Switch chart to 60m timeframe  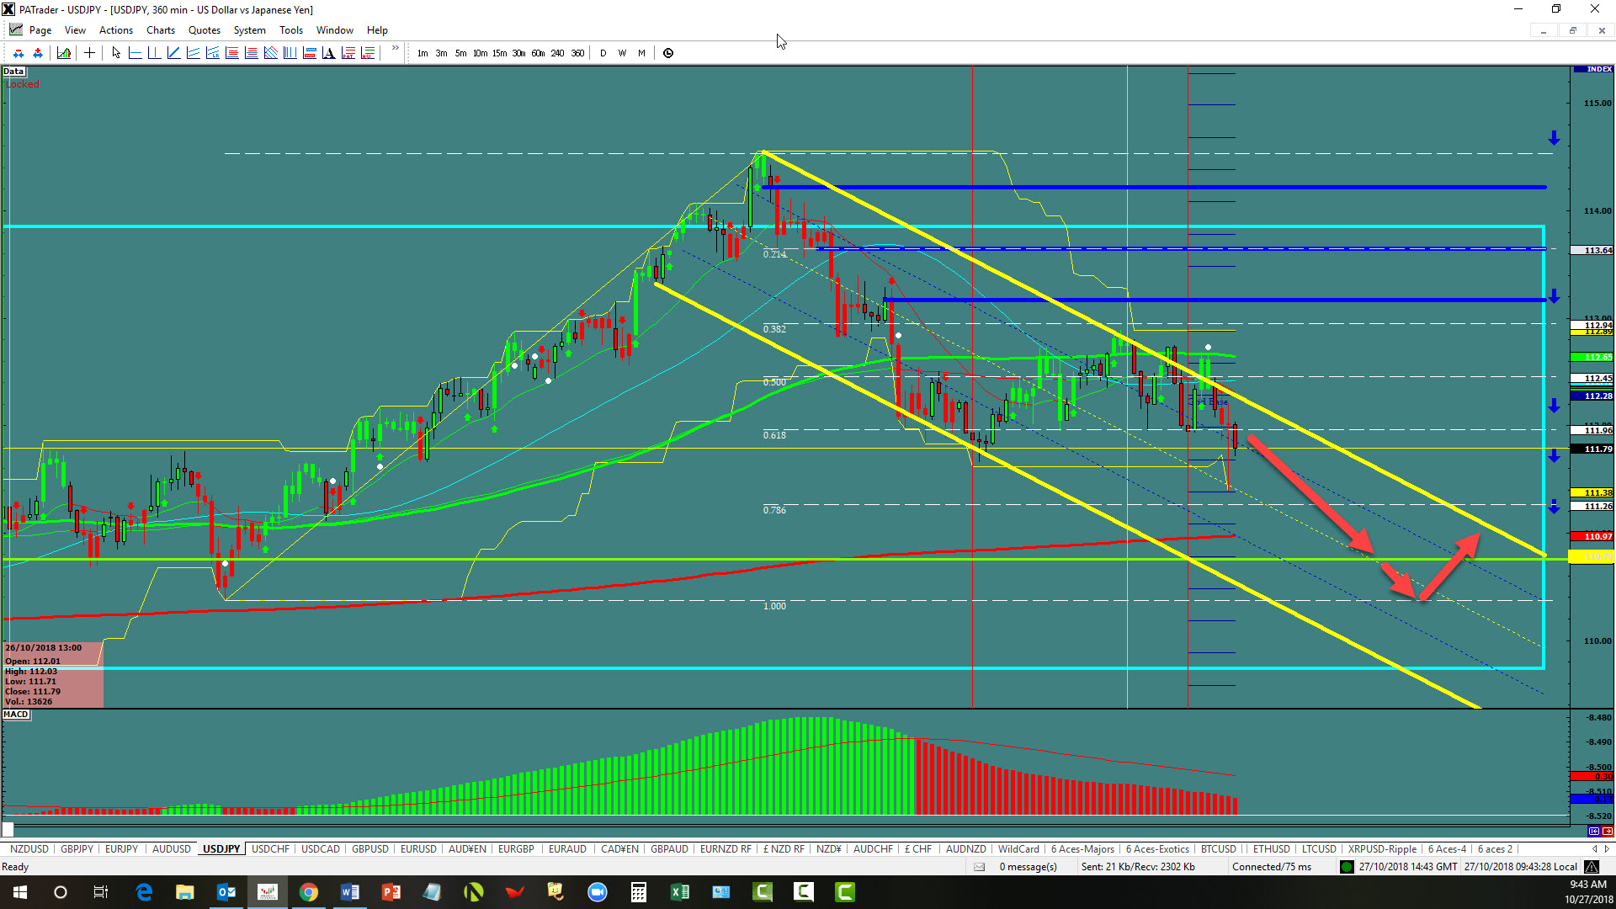tap(538, 53)
